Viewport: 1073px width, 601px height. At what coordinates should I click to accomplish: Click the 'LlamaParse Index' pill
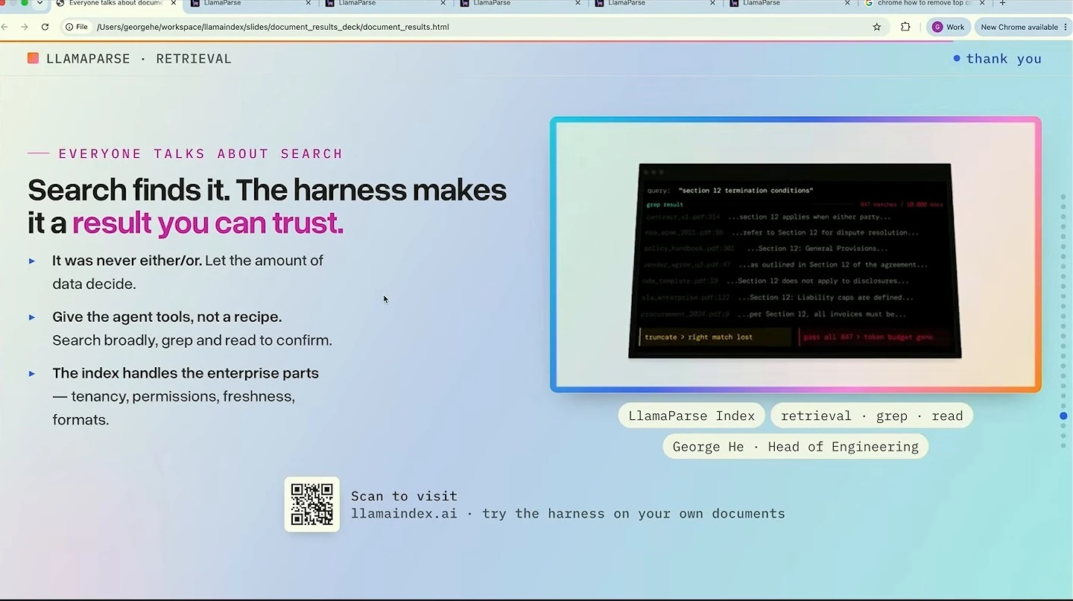tap(691, 416)
